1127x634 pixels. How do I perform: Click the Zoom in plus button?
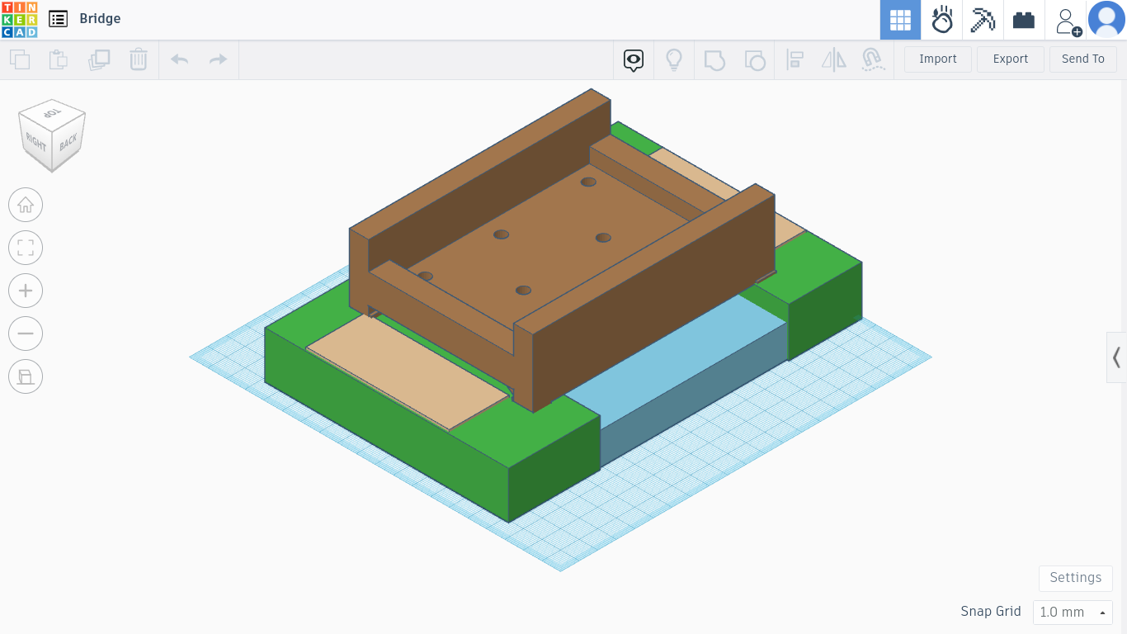[x=26, y=291]
